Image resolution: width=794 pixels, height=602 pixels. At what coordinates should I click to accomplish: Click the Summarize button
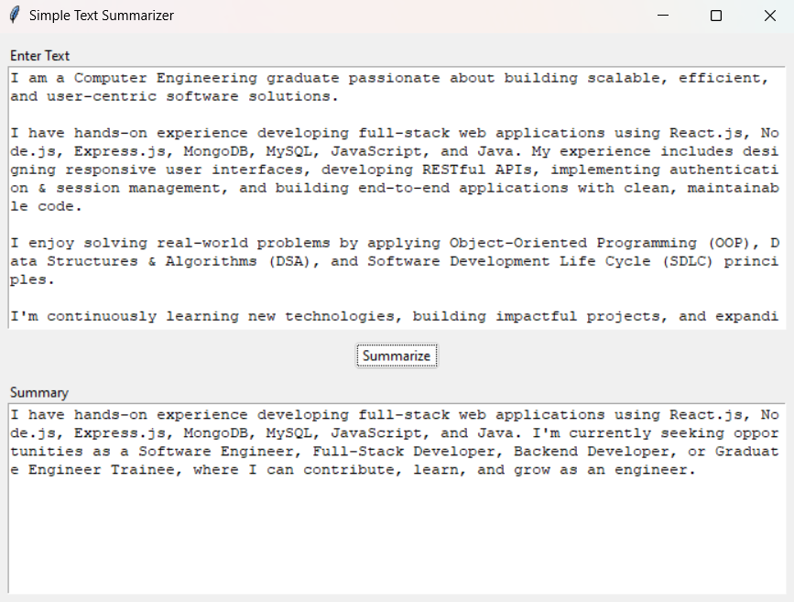(x=397, y=356)
